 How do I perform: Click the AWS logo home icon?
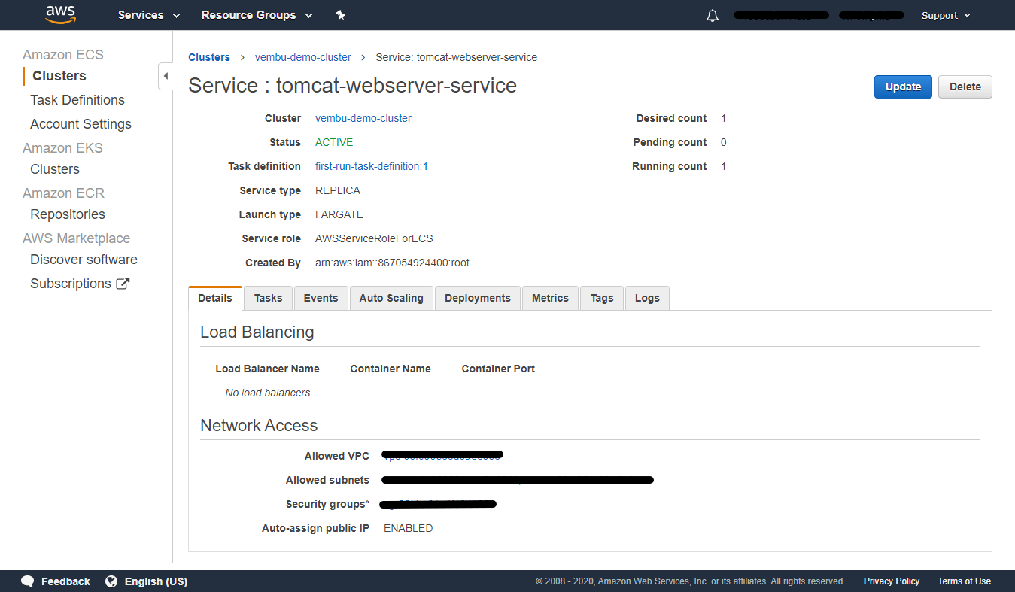(60, 14)
